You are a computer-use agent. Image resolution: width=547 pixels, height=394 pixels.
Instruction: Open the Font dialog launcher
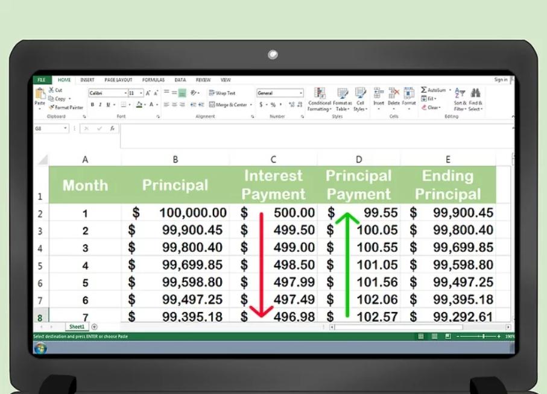158,117
